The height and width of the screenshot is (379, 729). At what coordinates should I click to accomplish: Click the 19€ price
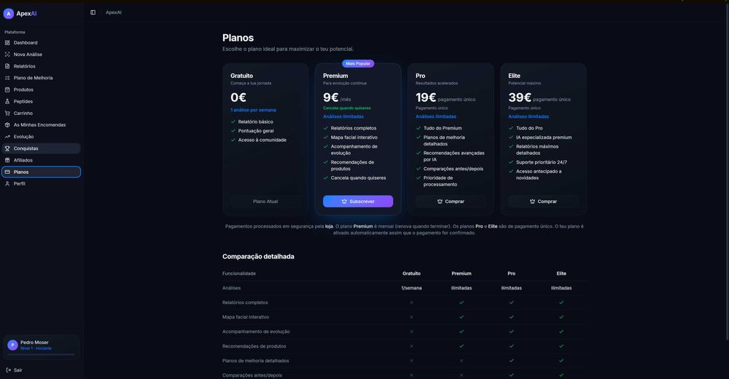click(x=426, y=97)
